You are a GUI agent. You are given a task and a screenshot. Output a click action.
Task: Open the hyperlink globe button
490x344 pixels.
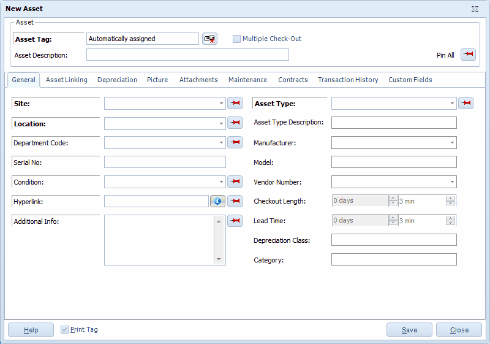(x=217, y=201)
